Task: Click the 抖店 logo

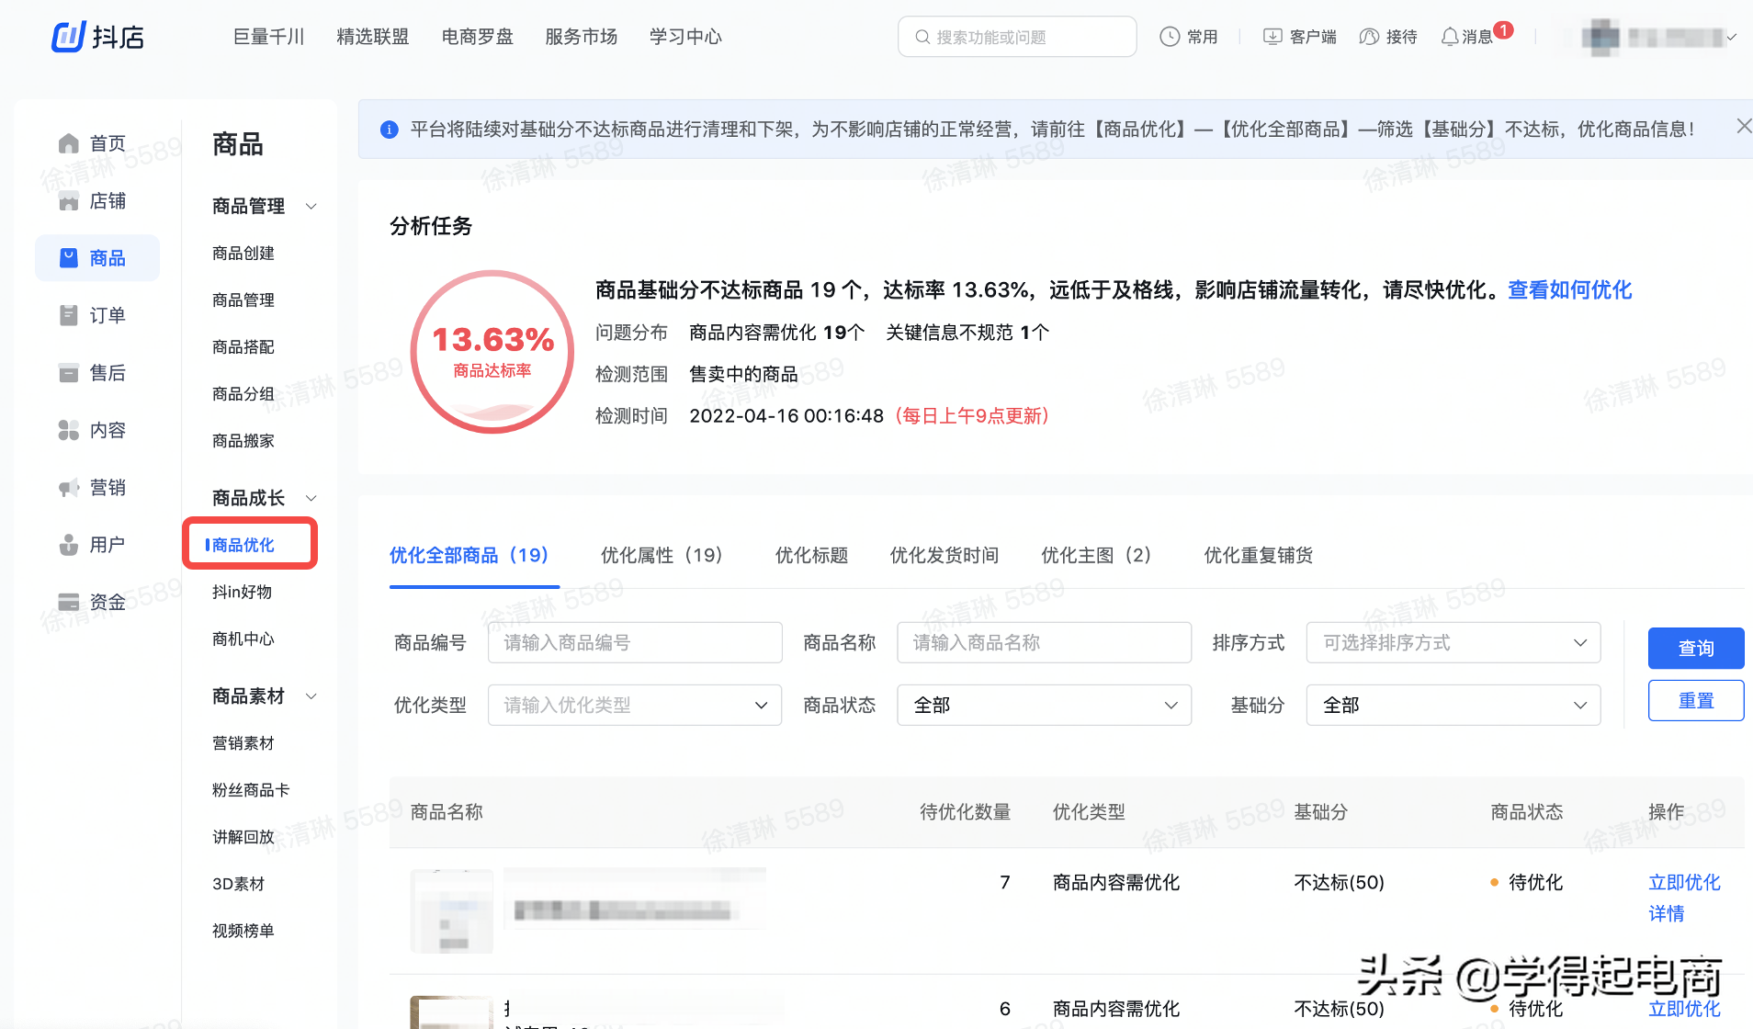Action: pos(97,37)
